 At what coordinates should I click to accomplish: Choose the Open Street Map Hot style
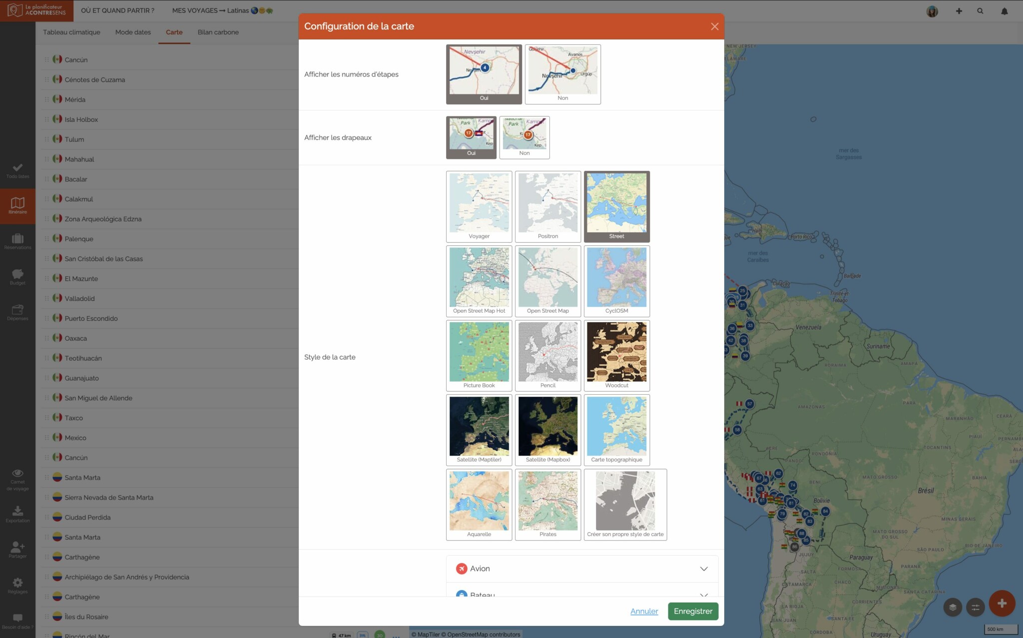[x=479, y=281]
